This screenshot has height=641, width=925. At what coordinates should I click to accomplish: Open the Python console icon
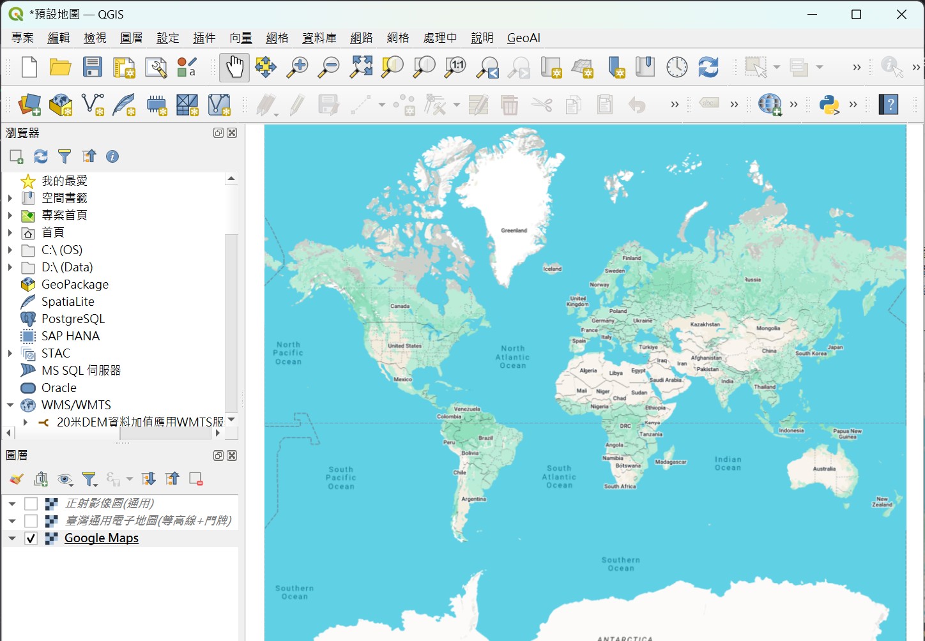[x=829, y=105]
